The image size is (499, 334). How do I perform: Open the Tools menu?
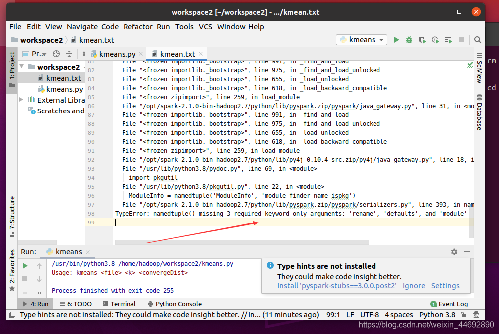pyautogui.click(x=184, y=27)
